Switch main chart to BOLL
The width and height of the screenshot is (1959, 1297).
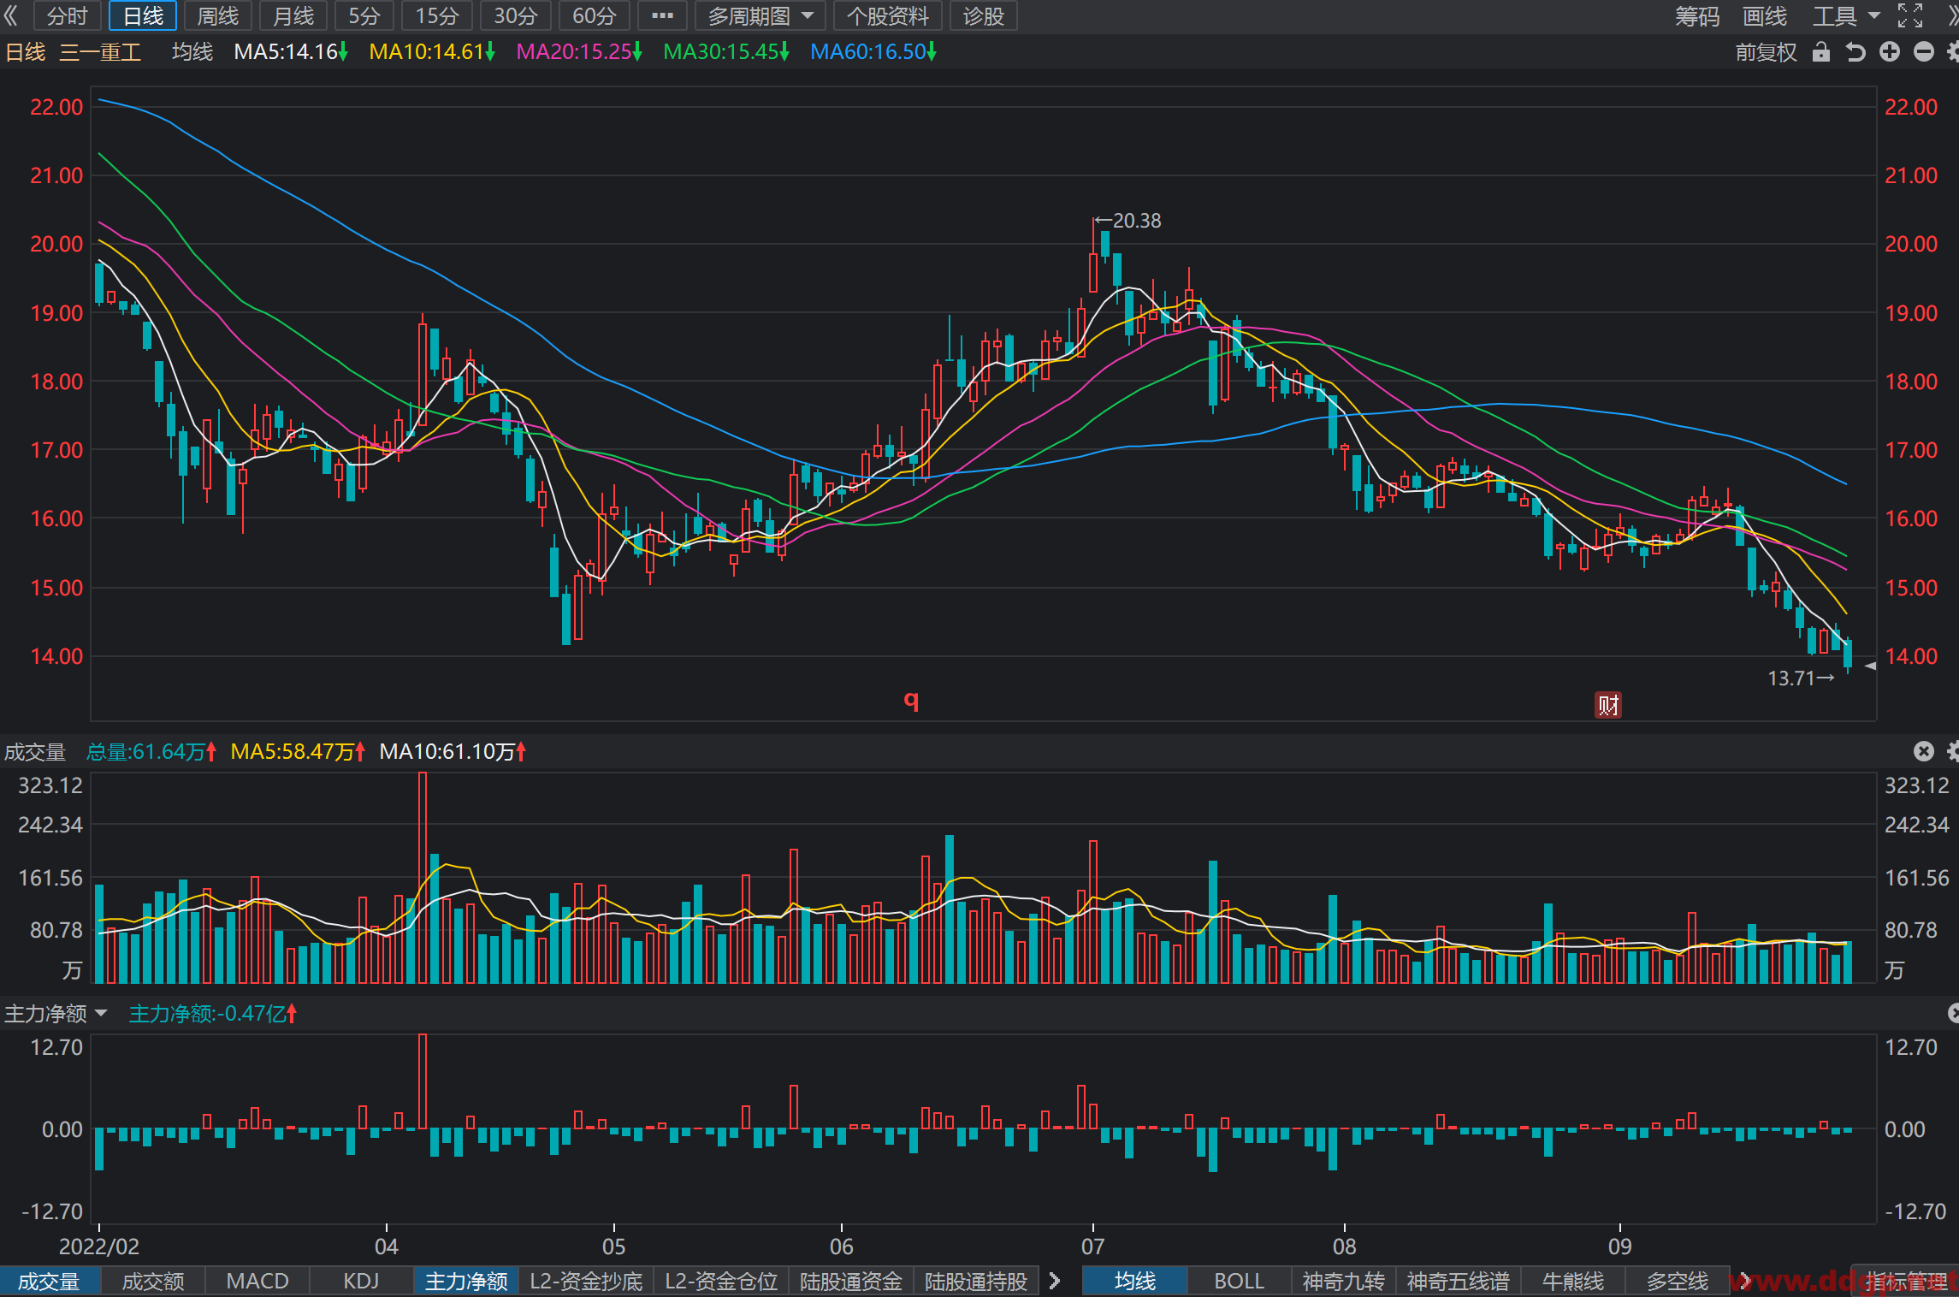coord(1239,1281)
